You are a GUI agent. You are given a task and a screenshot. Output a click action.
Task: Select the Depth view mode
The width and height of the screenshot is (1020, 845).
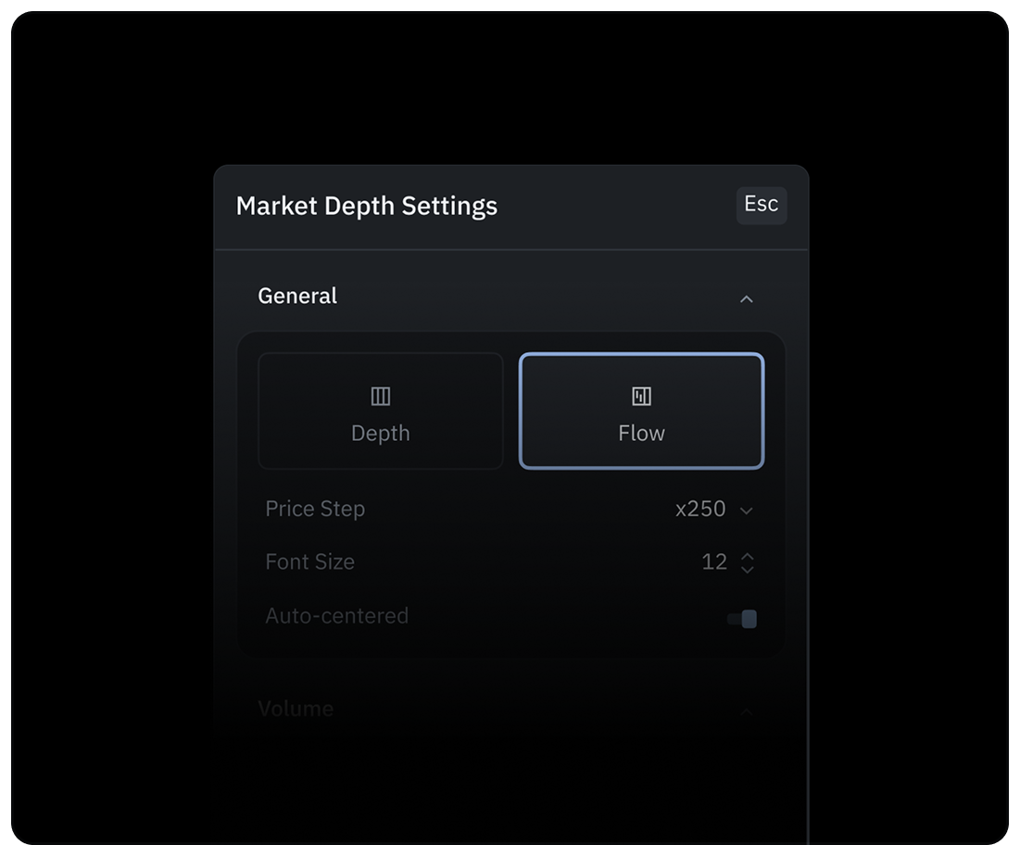[x=381, y=410]
